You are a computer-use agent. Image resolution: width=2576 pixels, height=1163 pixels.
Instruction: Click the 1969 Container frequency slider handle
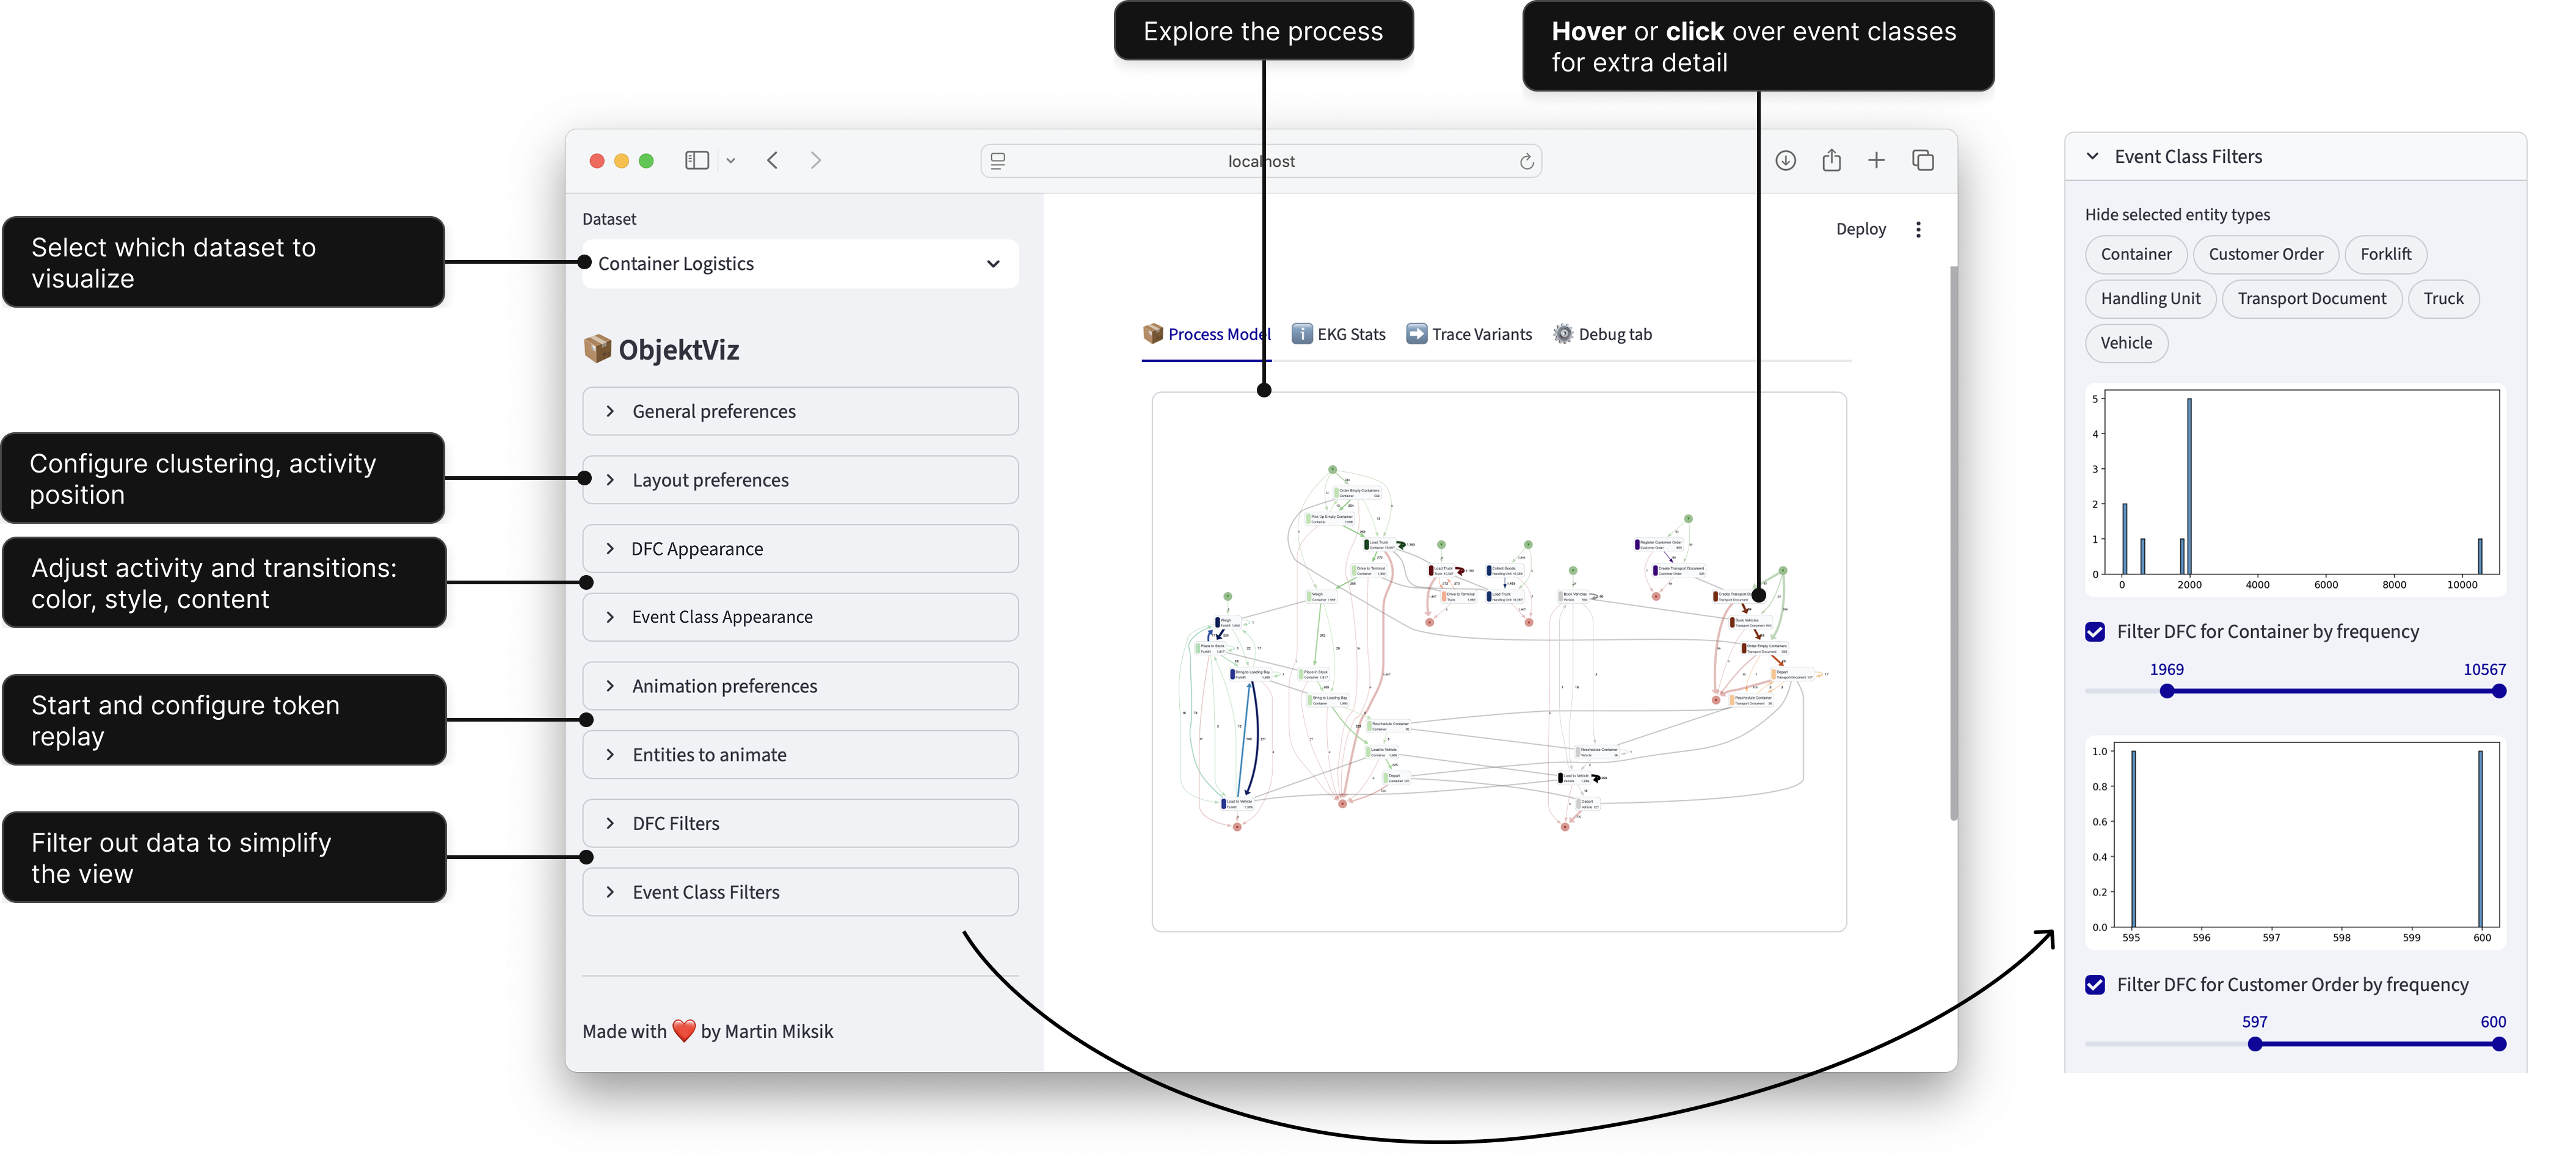coord(2167,691)
